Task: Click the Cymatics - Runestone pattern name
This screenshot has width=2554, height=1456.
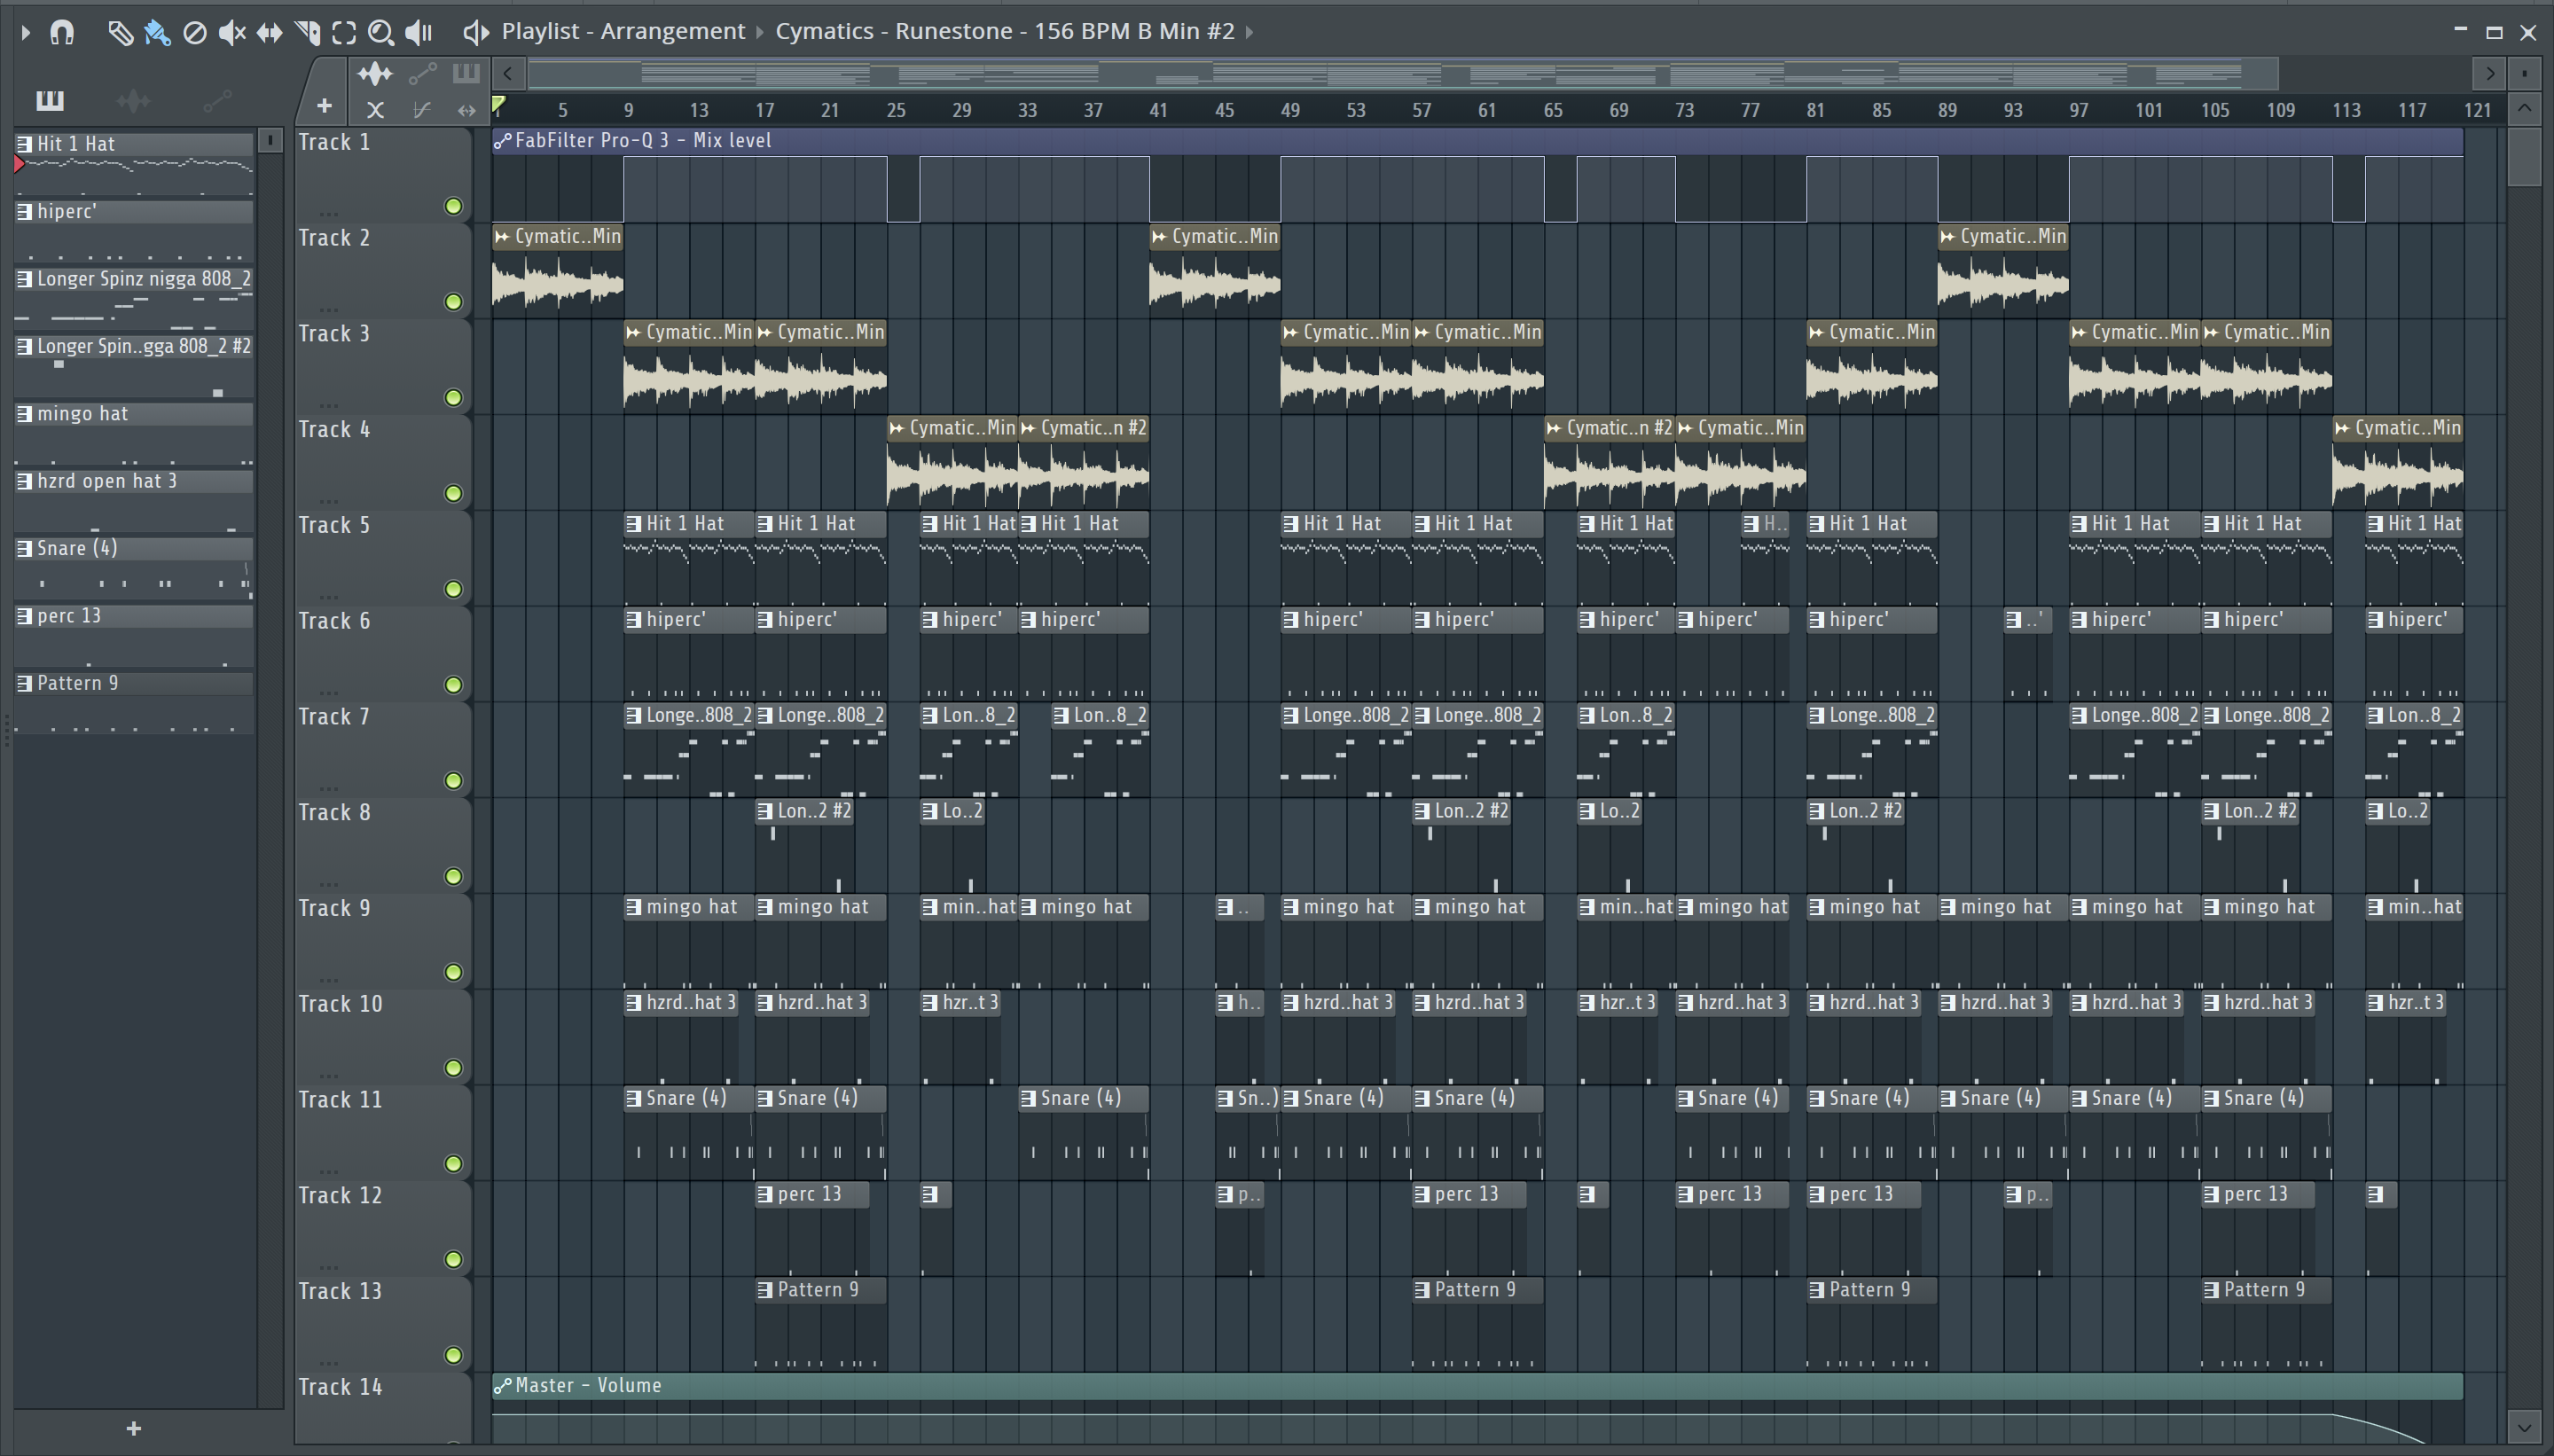Action: [1005, 31]
